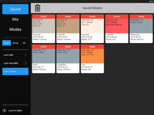This screenshot has width=154, height=115.
Task: Click the trash can icon
Action: [38, 8]
